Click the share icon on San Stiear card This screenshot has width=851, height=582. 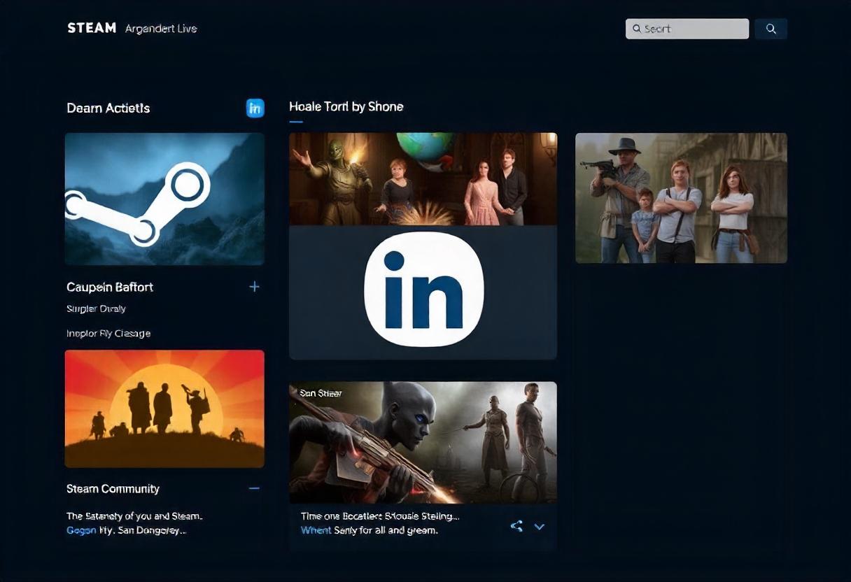click(x=516, y=526)
